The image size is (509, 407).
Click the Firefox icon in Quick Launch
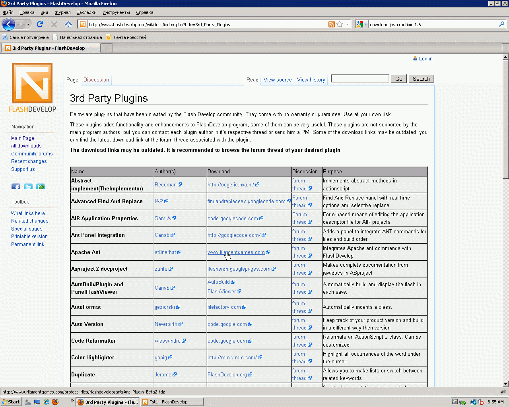point(55,402)
